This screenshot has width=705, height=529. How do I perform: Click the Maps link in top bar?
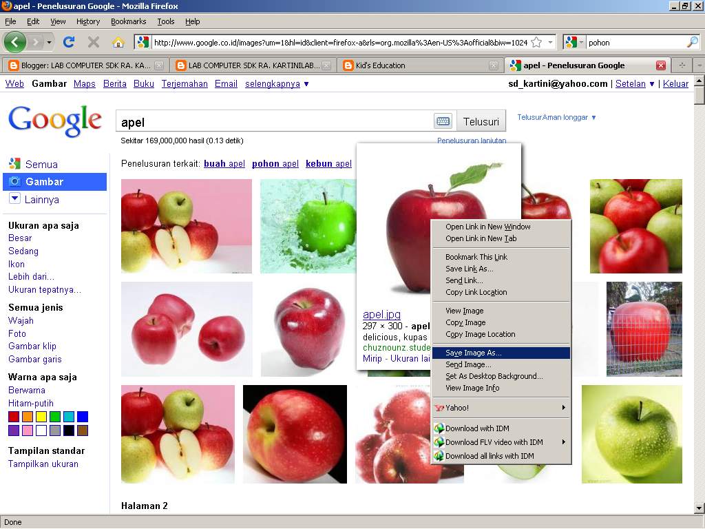point(85,83)
